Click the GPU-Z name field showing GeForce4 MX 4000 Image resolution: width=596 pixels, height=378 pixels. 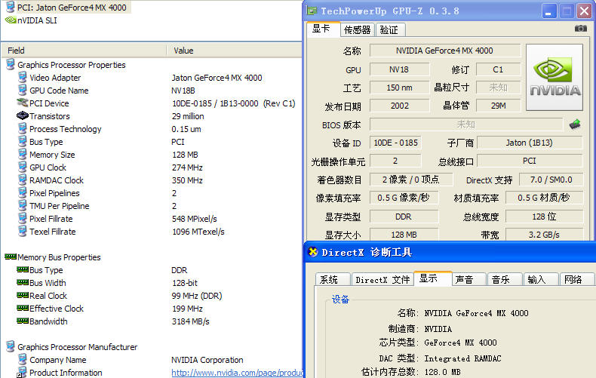click(x=444, y=51)
